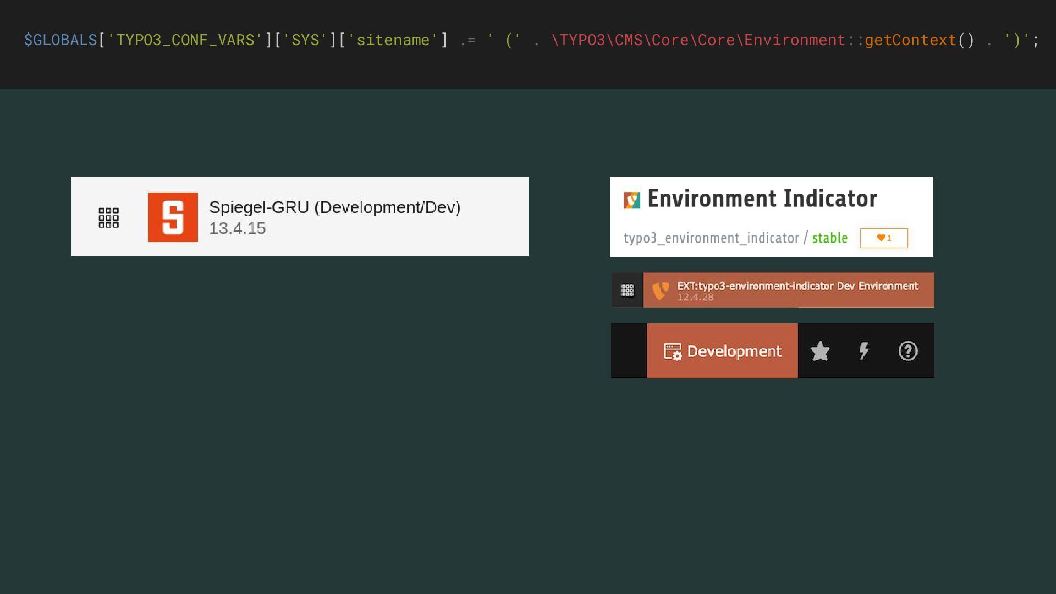Click the EXT:typo3-environment-indicator Dev Environment title
This screenshot has width=1056, height=594.
click(797, 286)
